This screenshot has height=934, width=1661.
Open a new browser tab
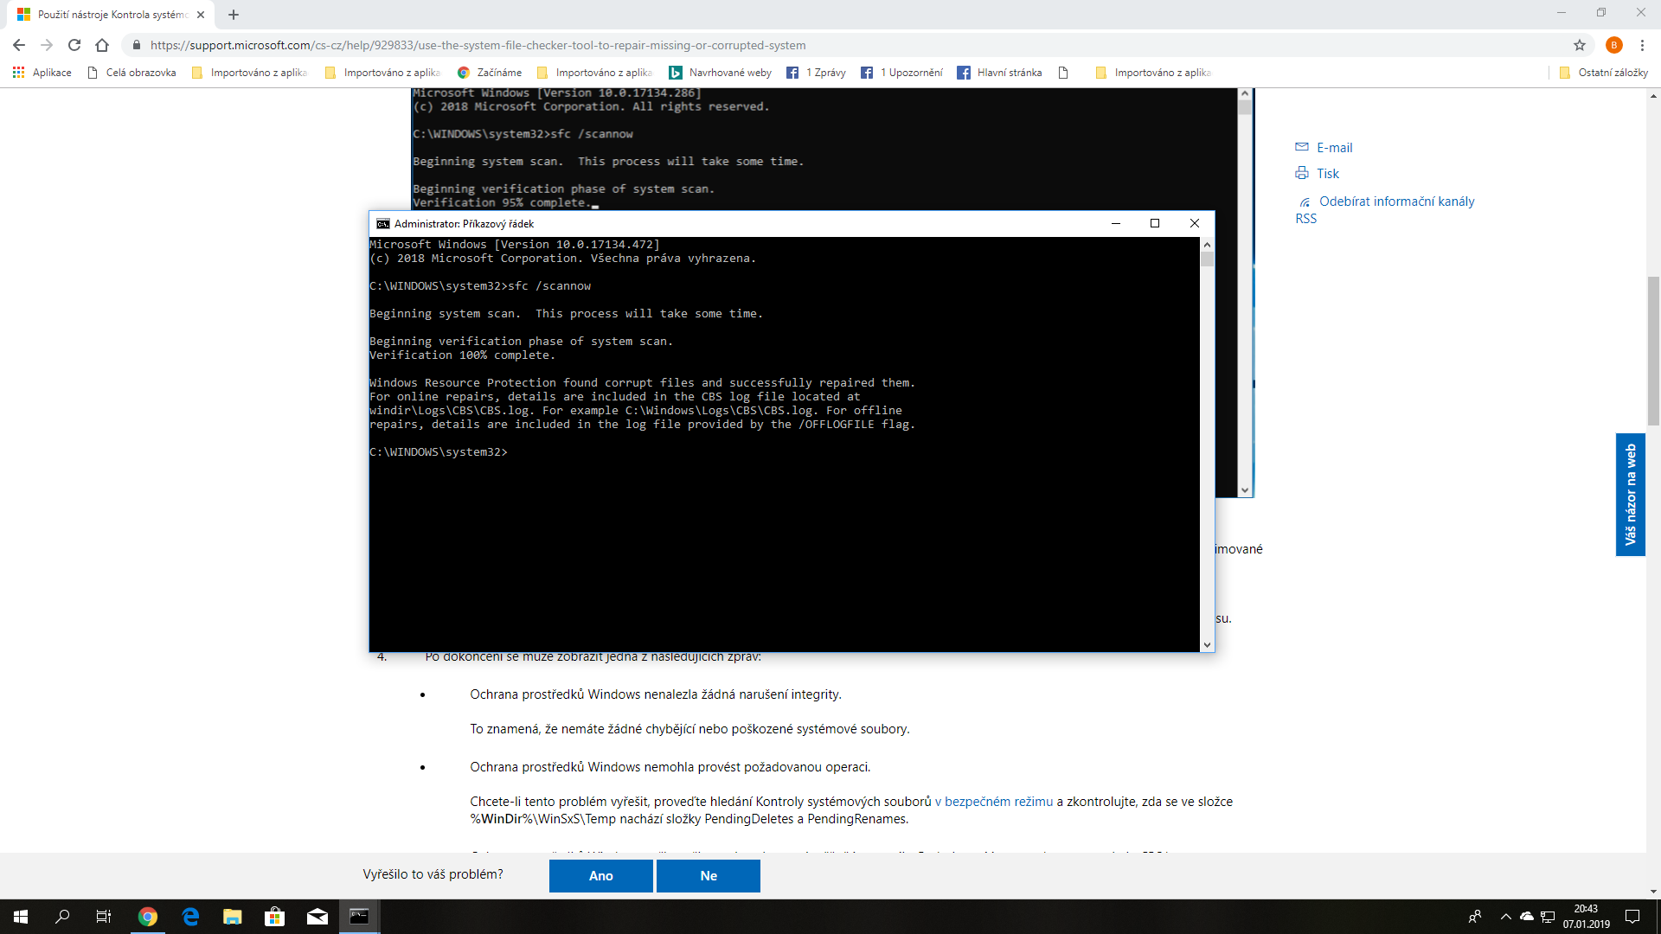coord(234,15)
